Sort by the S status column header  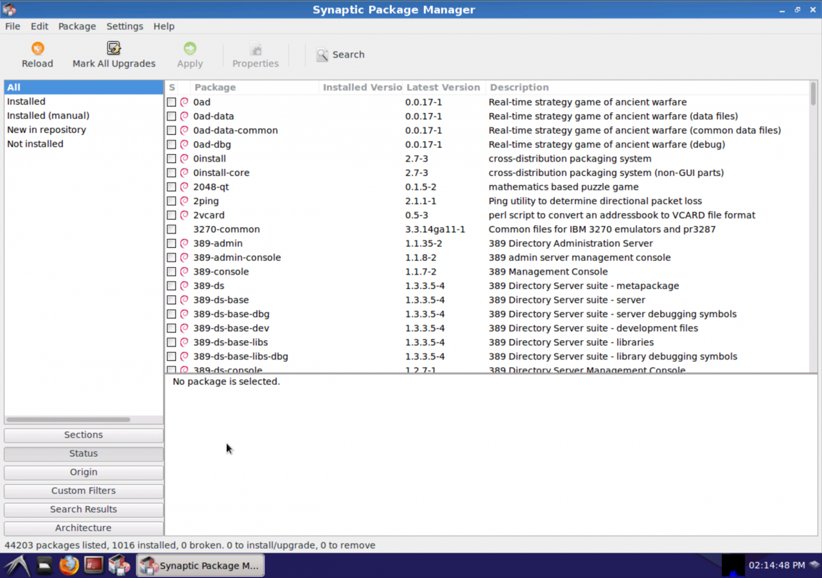tap(172, 88)
